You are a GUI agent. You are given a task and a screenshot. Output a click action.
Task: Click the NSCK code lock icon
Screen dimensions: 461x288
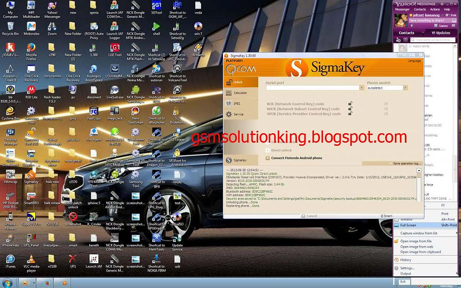coord(350,109)
